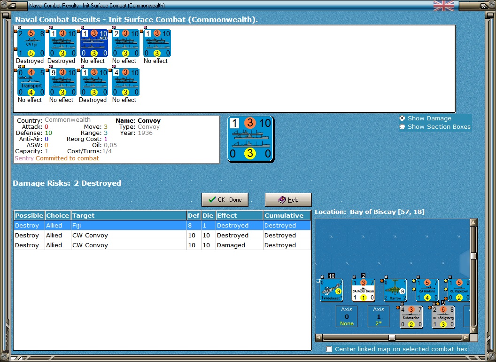This screenshot has width=496, height=362.
Task: Click the map's horizontal scrollbar thumb
Action: coord(392,338)
